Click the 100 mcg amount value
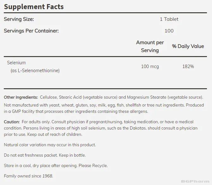This screenshot has width=212, height=185. (x=150, y=66)
